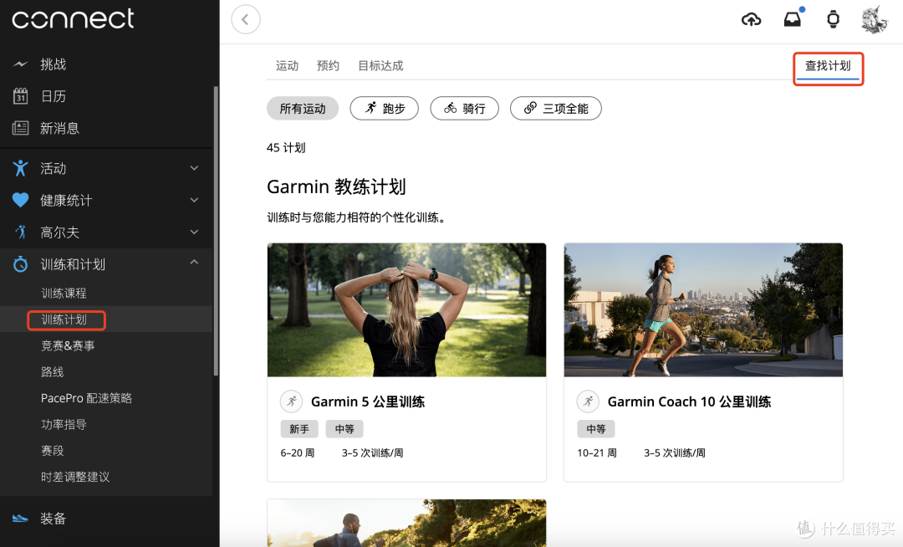Expand the 活动 menu chevron
The image size is (903, 547).
pos(194,168)
